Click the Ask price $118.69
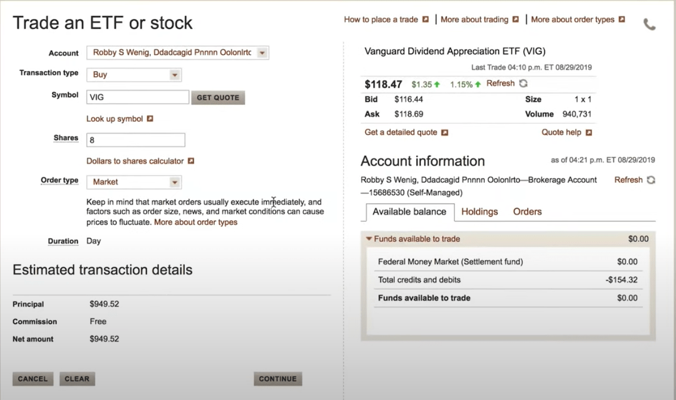This screenshot has height=400, width=676. click(409, 114)
